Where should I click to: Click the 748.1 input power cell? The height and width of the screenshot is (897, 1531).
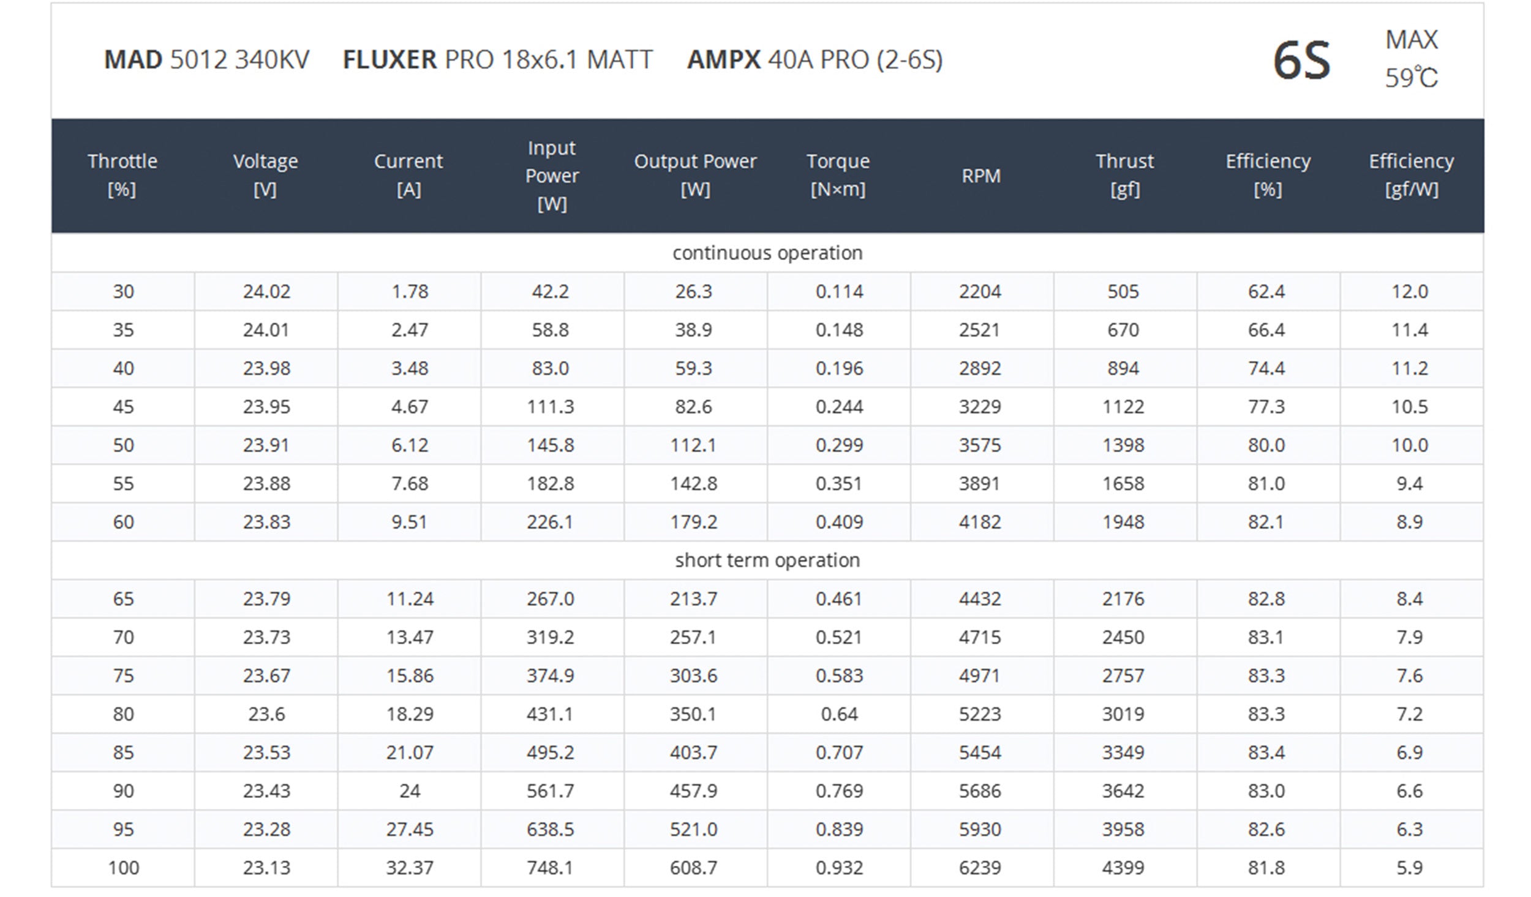[x=551, y=868]
